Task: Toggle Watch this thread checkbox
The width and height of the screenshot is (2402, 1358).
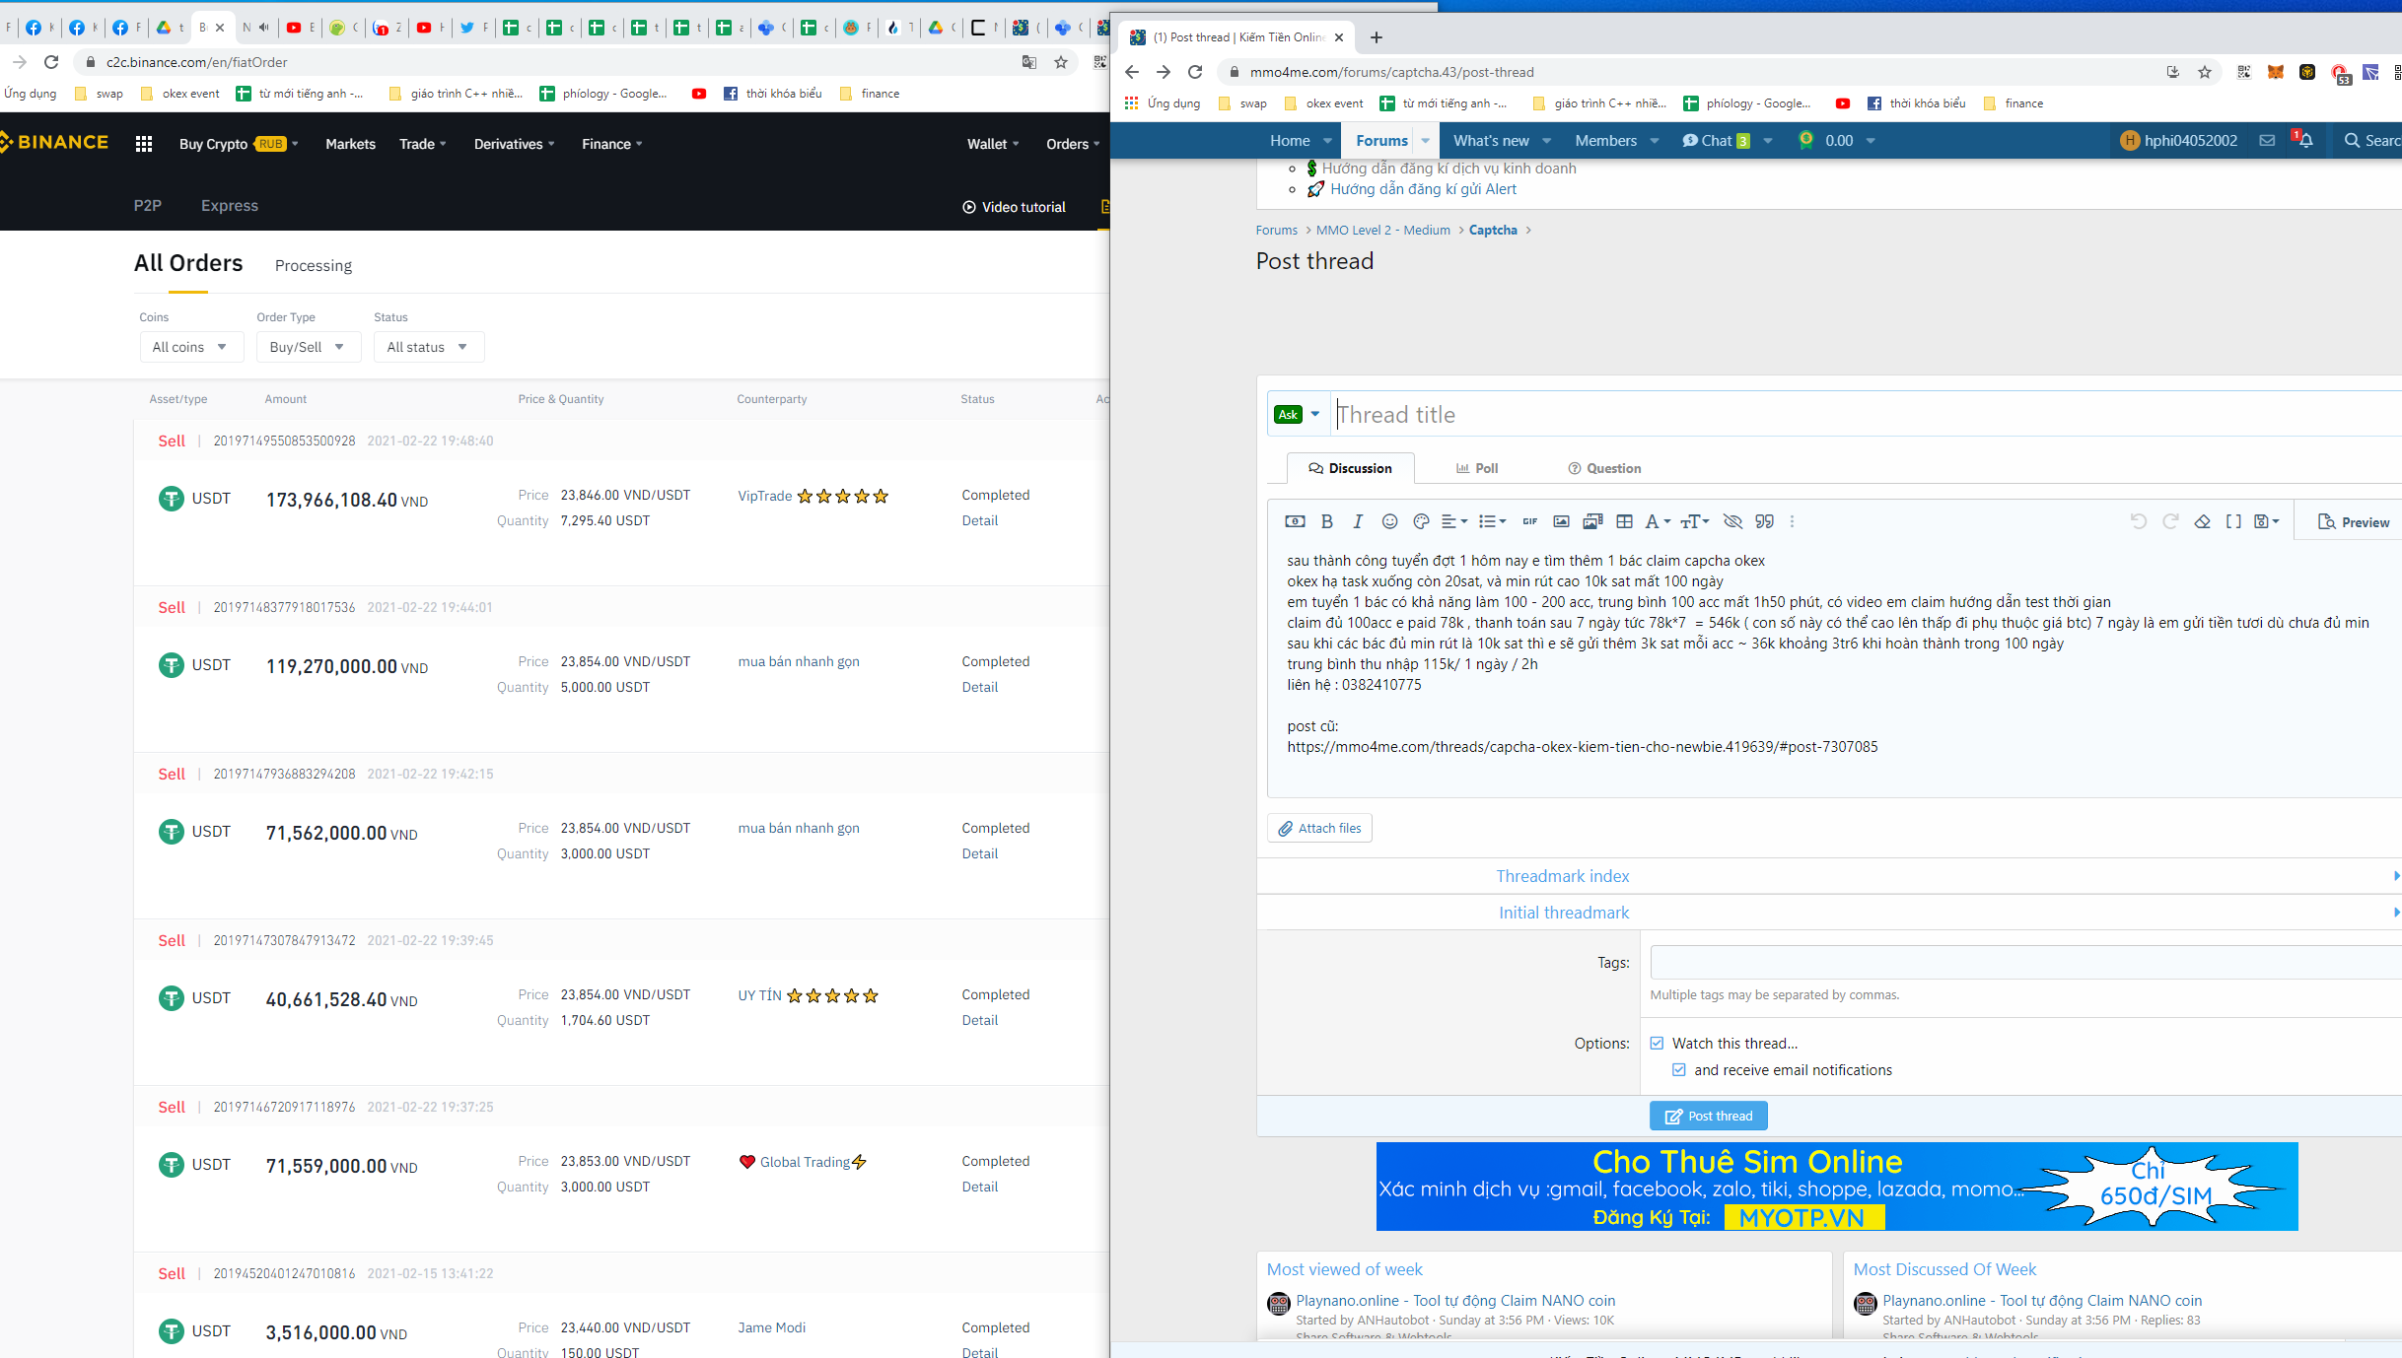Action: coord(1657,1043)
